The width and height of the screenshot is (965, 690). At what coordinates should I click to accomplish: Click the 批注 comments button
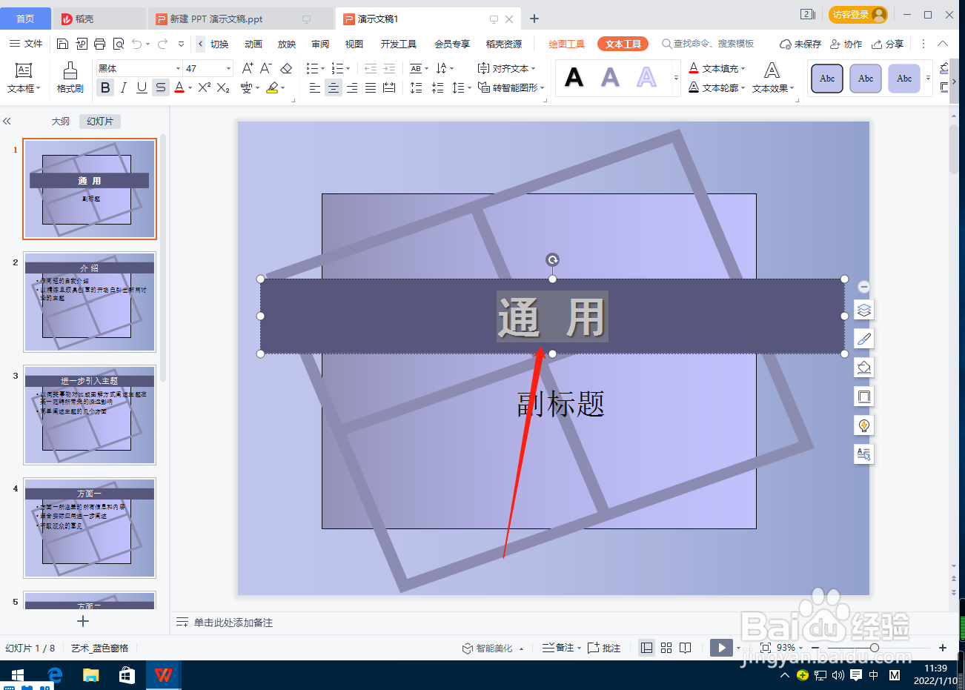pos(604,648)
